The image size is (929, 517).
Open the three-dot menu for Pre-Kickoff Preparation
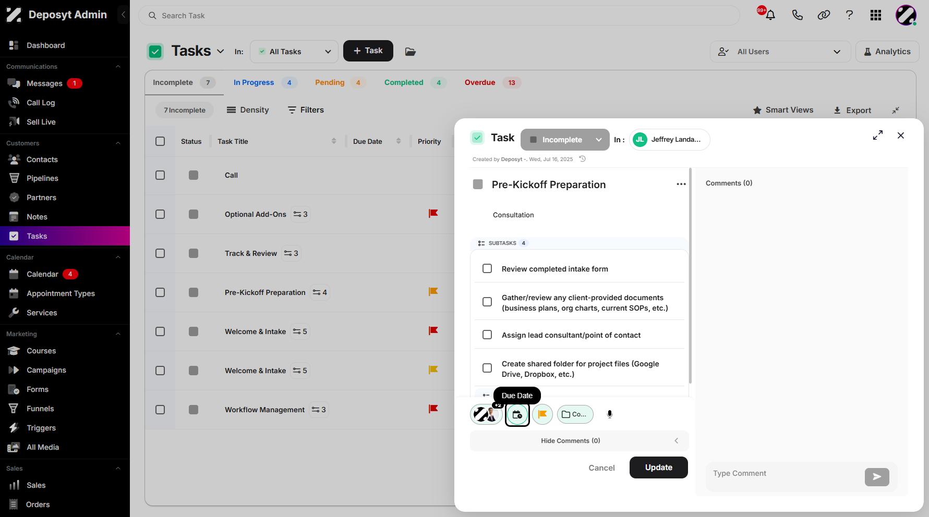[x=681, y=184]
